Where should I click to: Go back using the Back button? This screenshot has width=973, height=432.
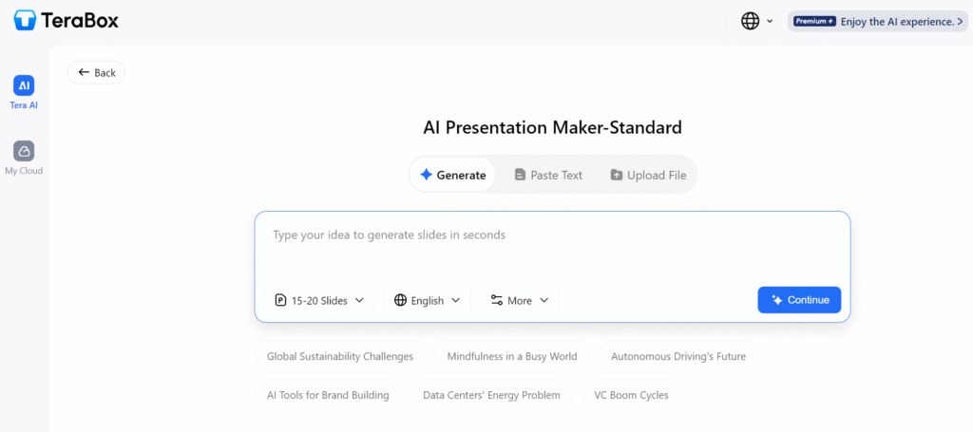[96, 72]
